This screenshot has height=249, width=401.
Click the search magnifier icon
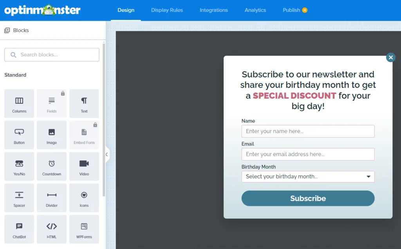[13, 55]
